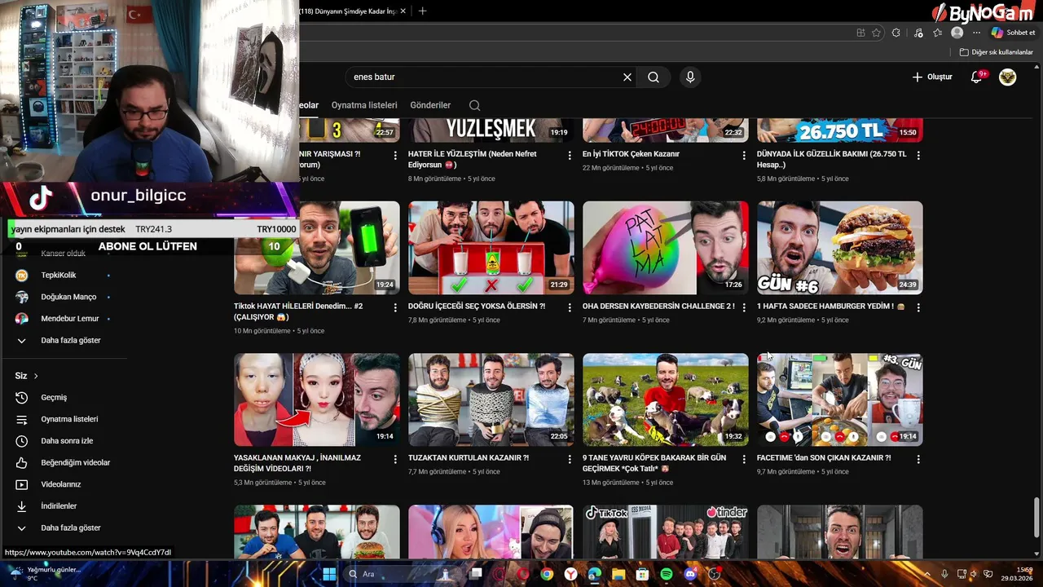Open Chrome from the taskbar
The width and height of the screenshot is (1043, 587).
547,574
